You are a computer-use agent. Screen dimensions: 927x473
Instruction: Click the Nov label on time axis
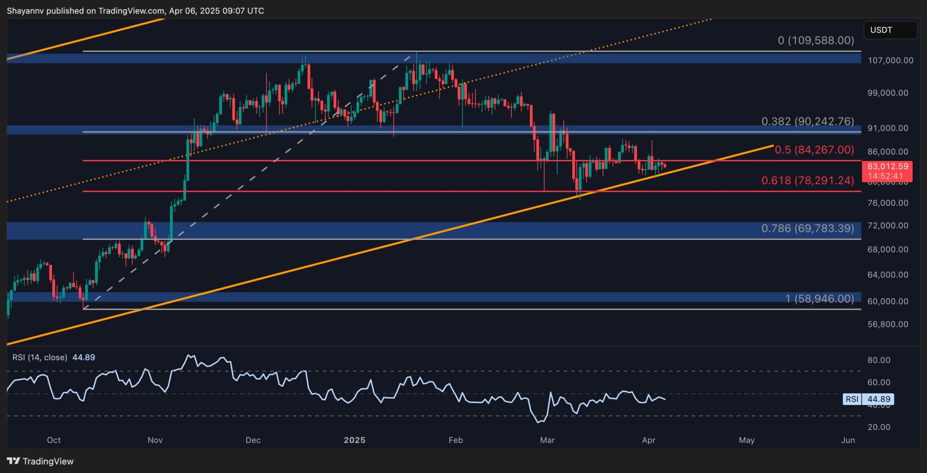pyautogui.click(x=155, y=440)
